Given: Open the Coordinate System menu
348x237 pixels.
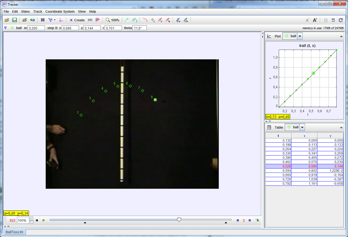Looking at the screenshot, I should (x=60, y=12).
